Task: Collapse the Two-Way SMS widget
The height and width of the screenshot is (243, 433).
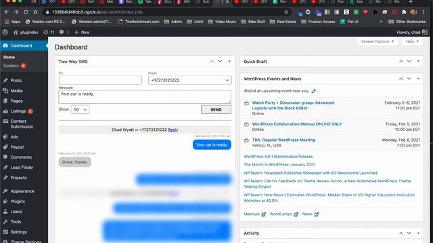Action: [229, 61]
